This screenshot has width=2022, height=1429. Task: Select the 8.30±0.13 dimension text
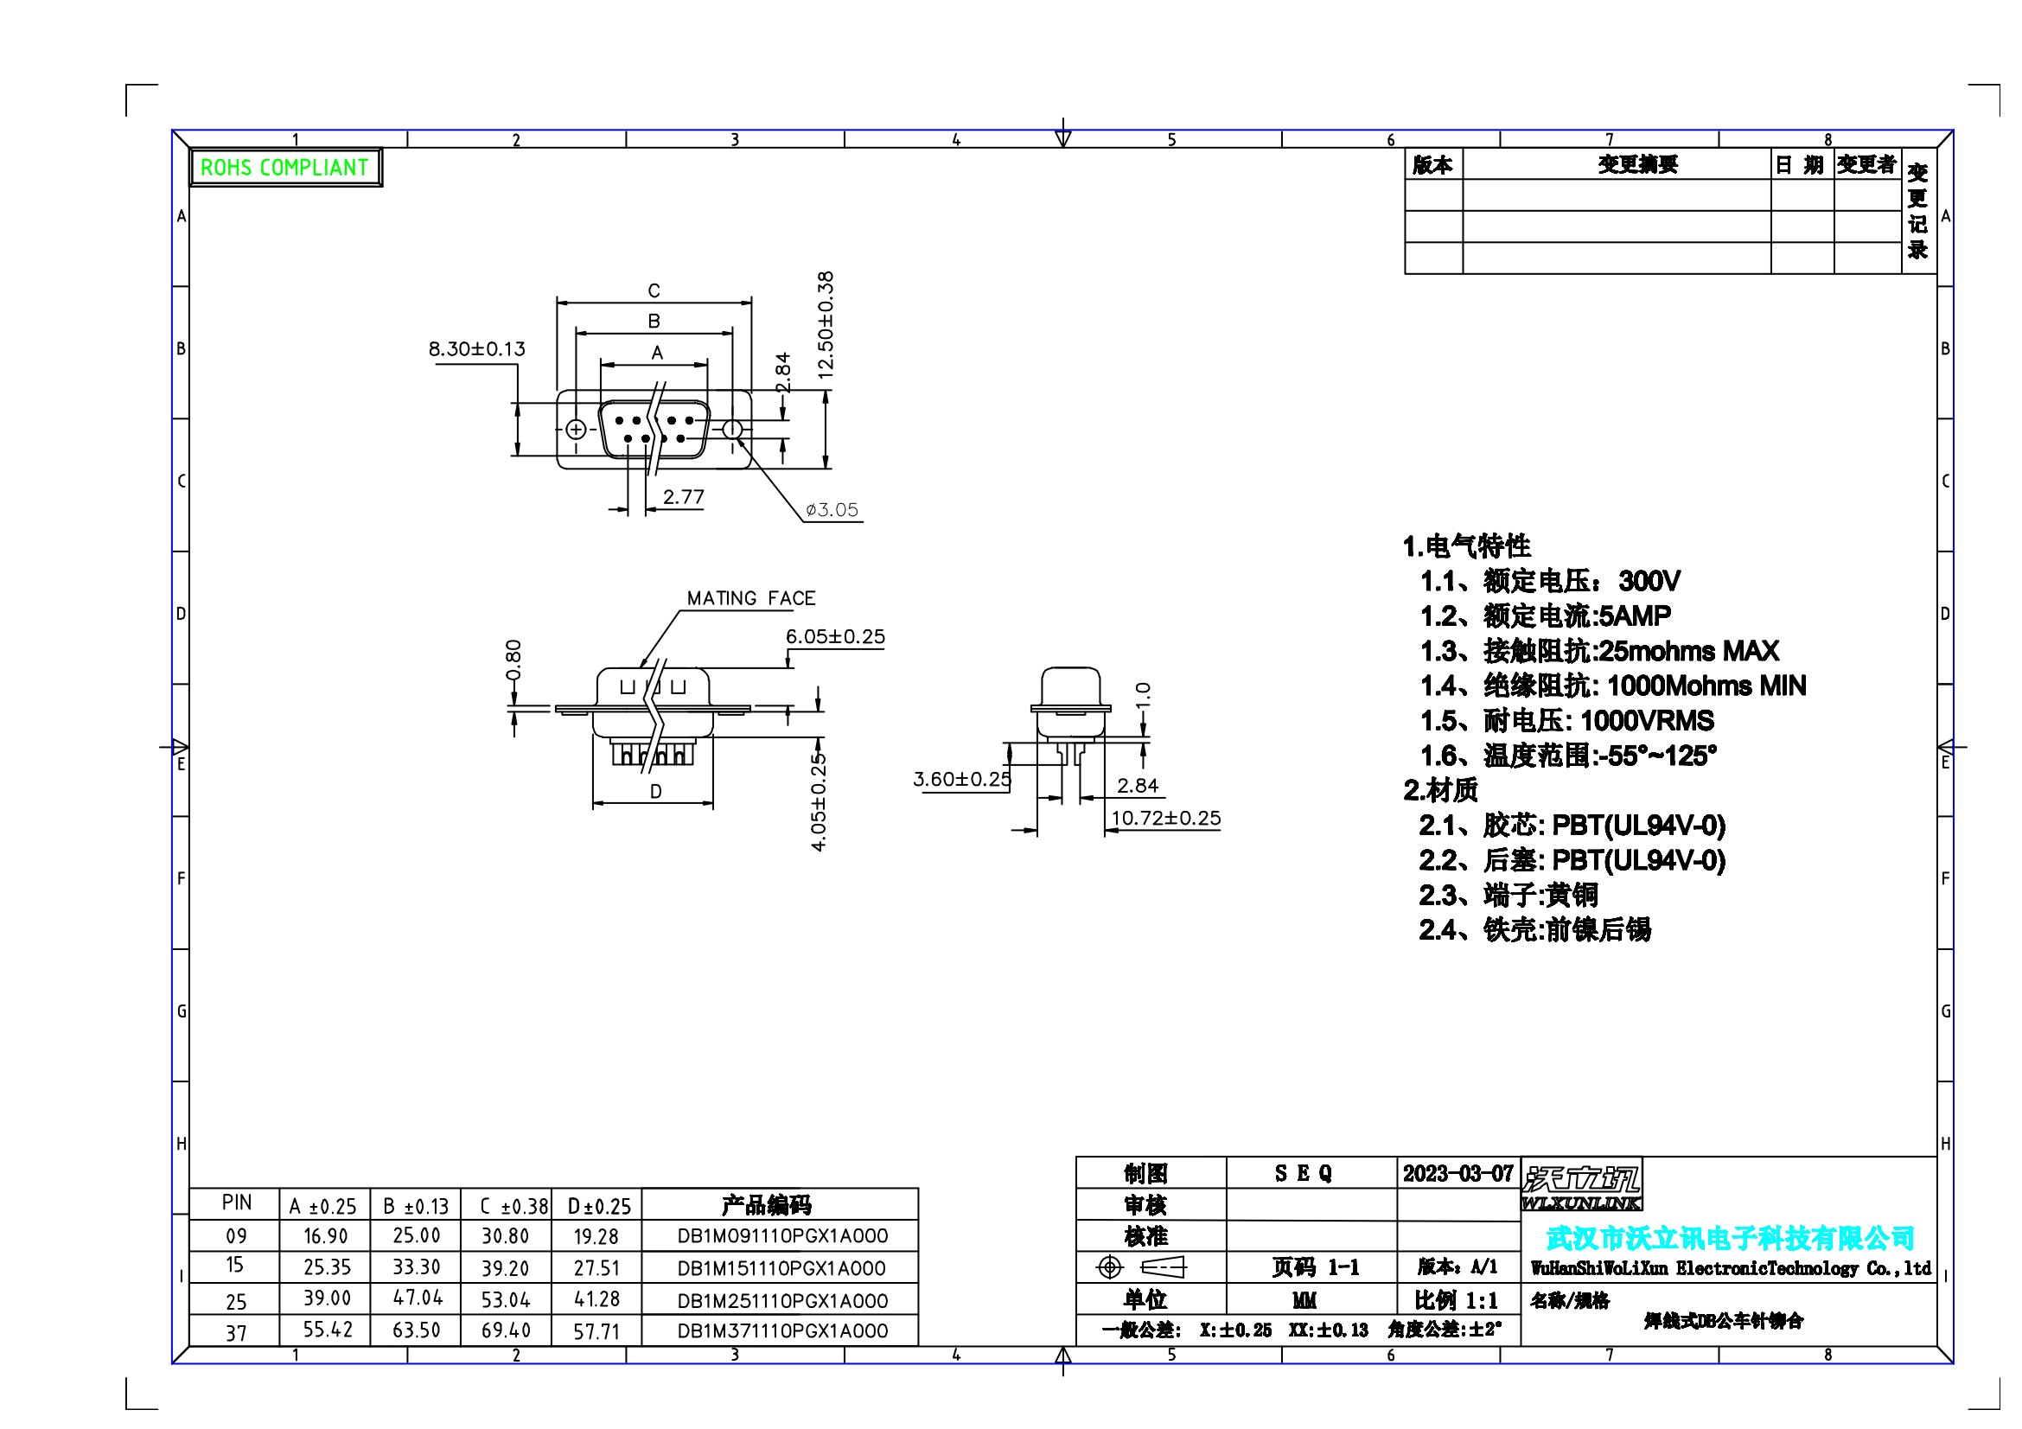pyautogui.click(x=476, y=348)
